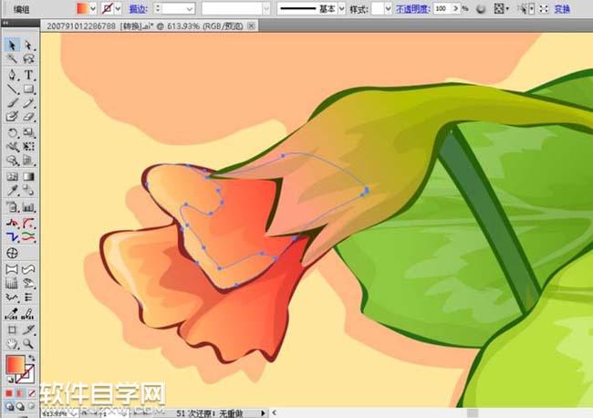593x418 pixels.
Task: Activate the Hand tool
Action: coord(13,343)
